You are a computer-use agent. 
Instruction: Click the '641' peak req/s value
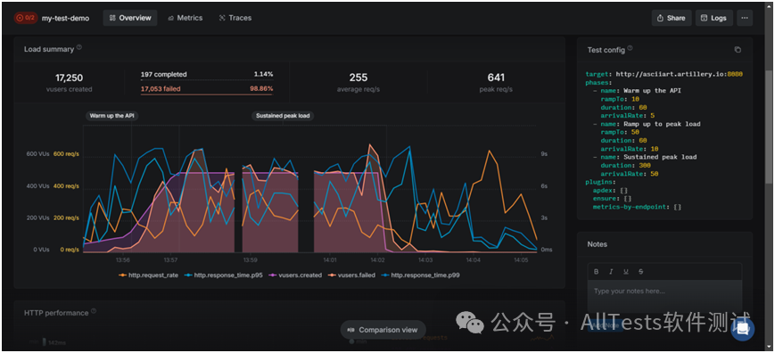coord(496,78)
